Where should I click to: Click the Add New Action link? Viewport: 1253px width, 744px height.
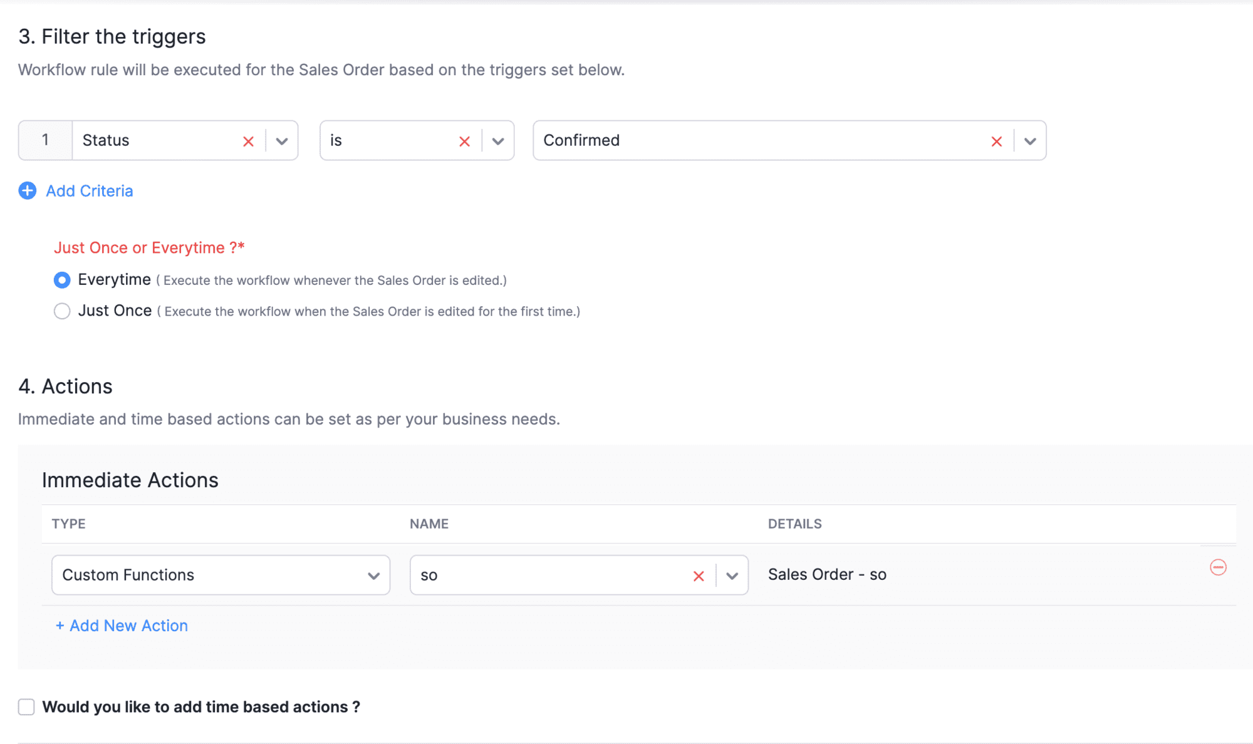tap(122, 626)
